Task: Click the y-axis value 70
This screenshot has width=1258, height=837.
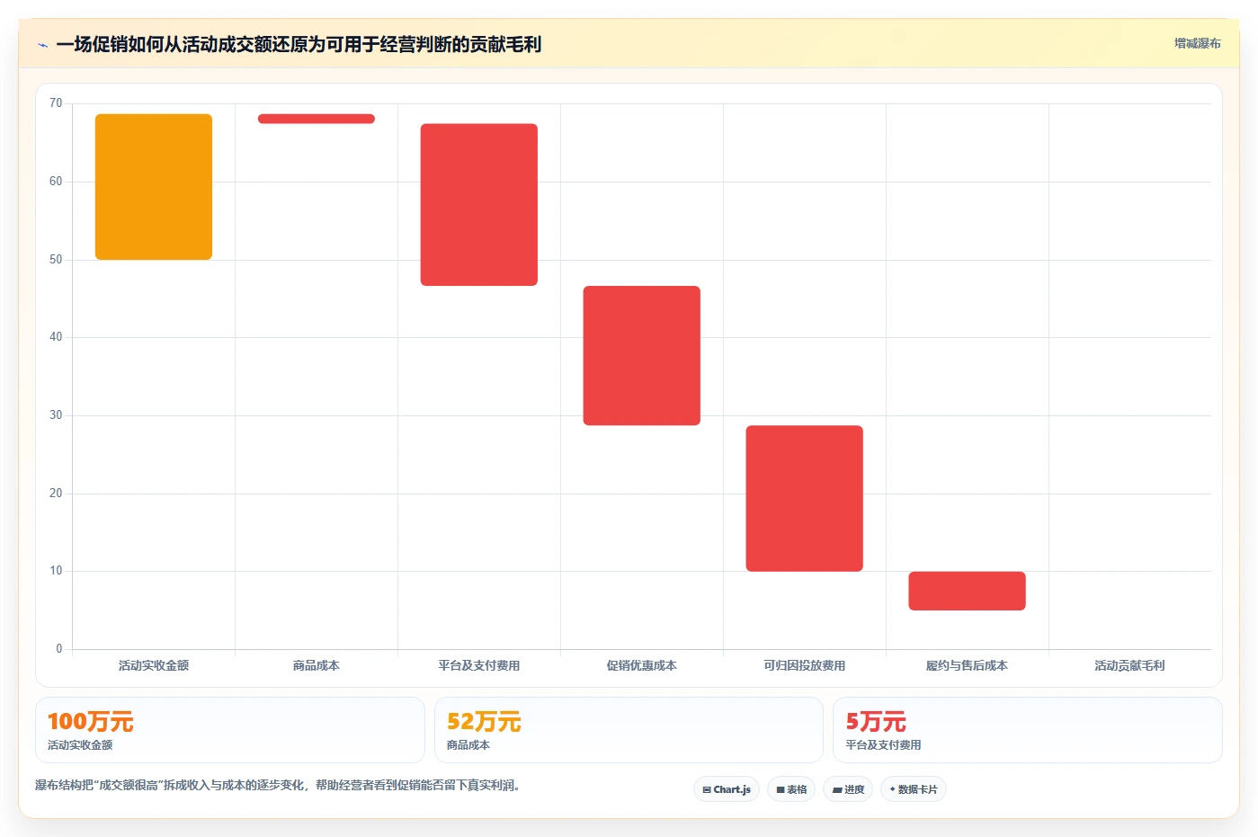Action: pos(56,103)
